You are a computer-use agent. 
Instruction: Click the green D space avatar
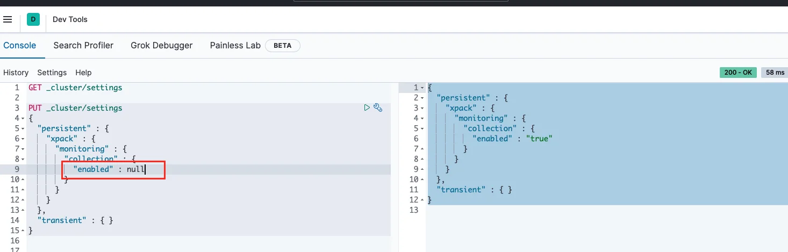(33, 19)
